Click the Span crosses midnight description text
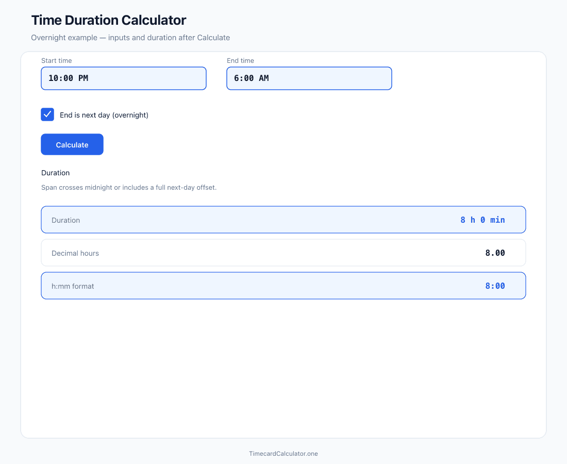This screenshot has height=464, width=567. pos(129,187)
